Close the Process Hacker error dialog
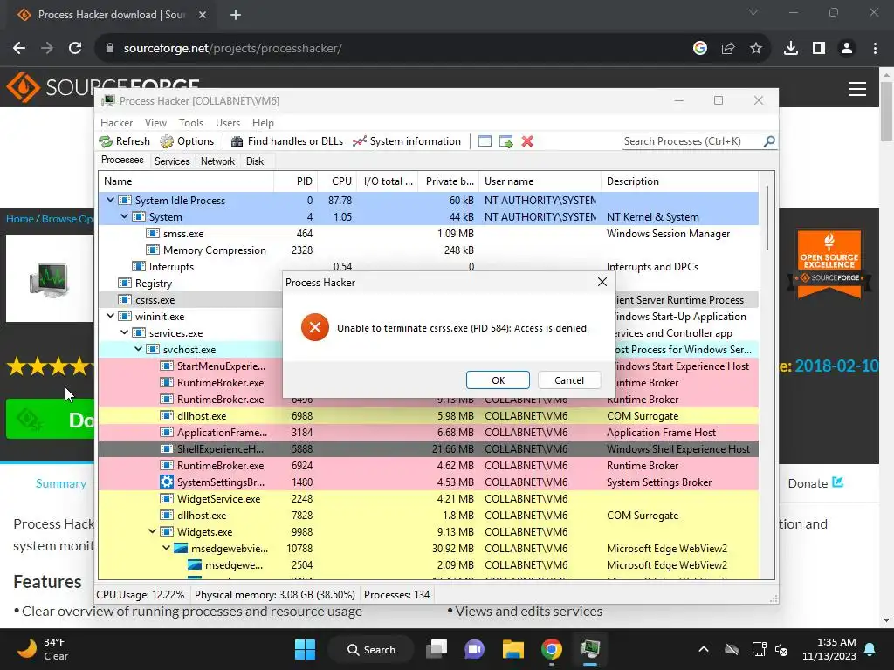Image resolution: width=894 pixels, height=670 pixels. click(602, 282)
